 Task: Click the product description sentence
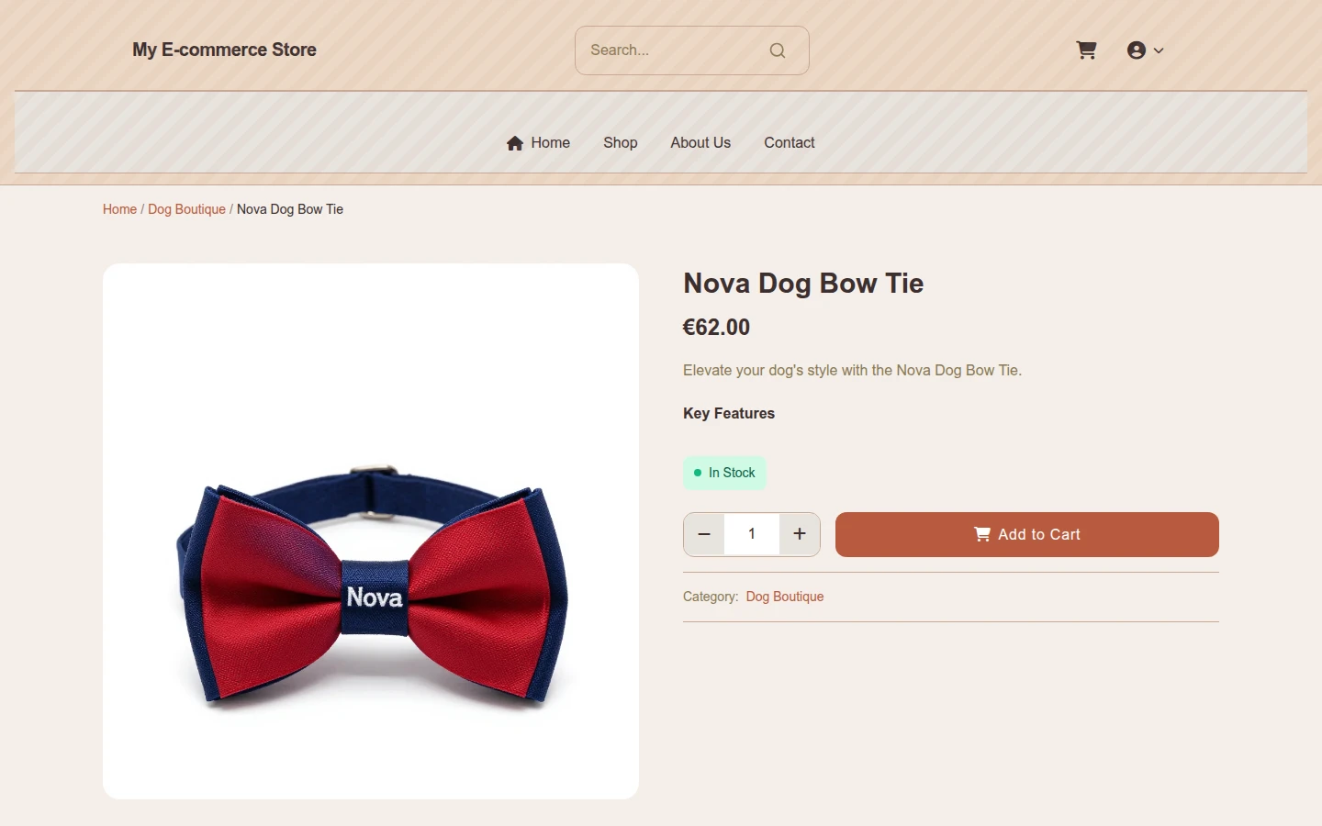(852, 371)
